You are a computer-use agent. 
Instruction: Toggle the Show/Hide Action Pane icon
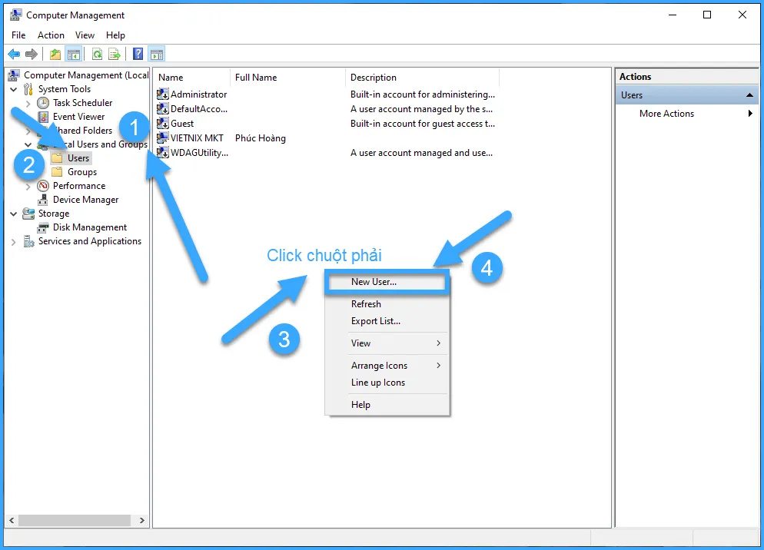(157, 54)
